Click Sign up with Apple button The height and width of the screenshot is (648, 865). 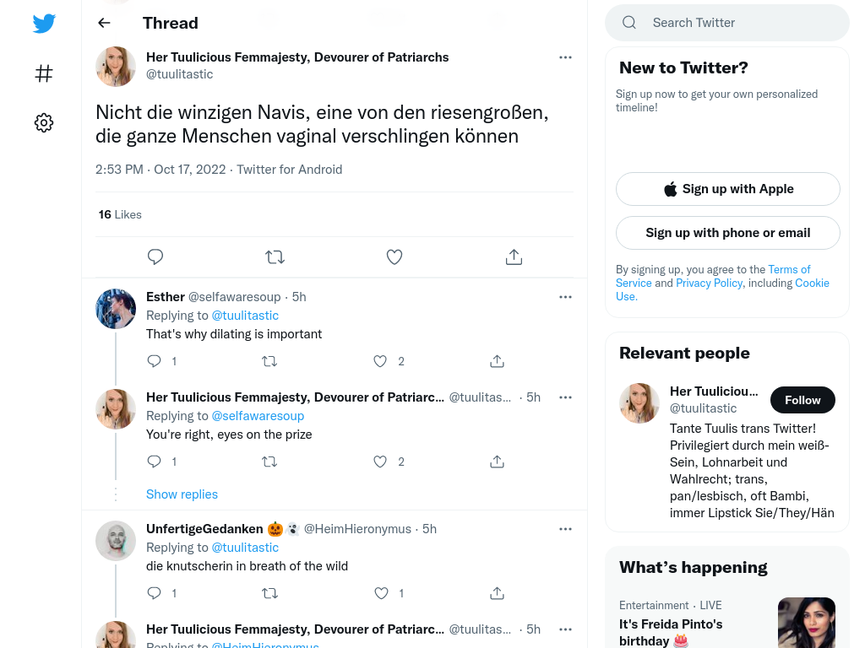coord(728,189)
